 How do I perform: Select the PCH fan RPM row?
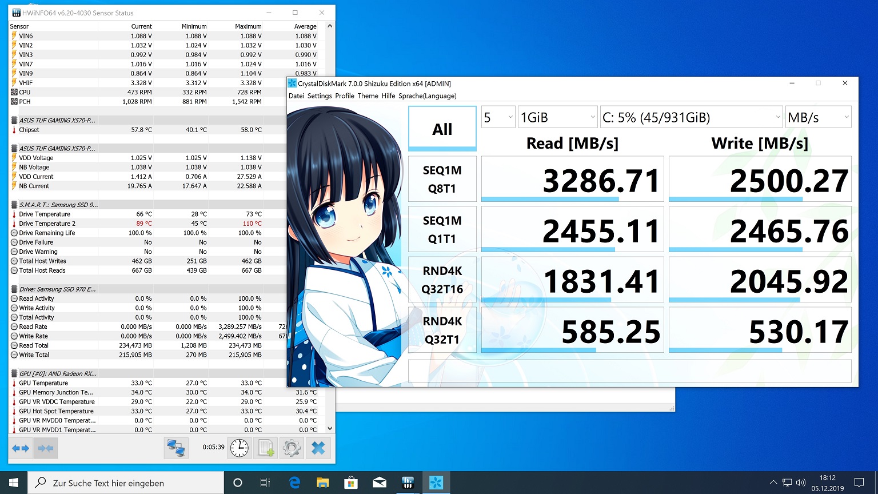coord(147,102)
